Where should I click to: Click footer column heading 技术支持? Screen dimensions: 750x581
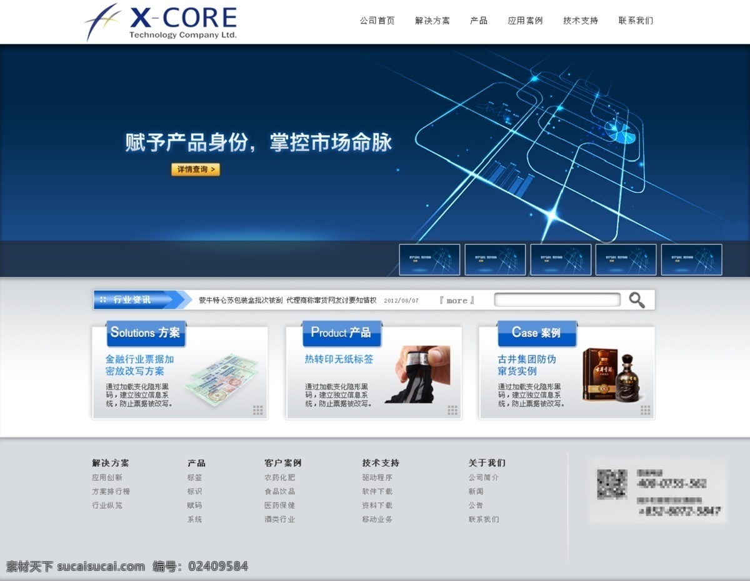[x=380, y=463]
